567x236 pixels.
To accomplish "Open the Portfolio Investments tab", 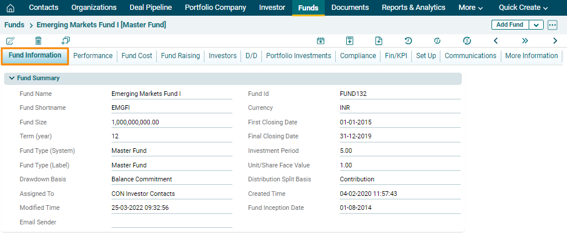I will pyautogui.click(x=299, y=56).
